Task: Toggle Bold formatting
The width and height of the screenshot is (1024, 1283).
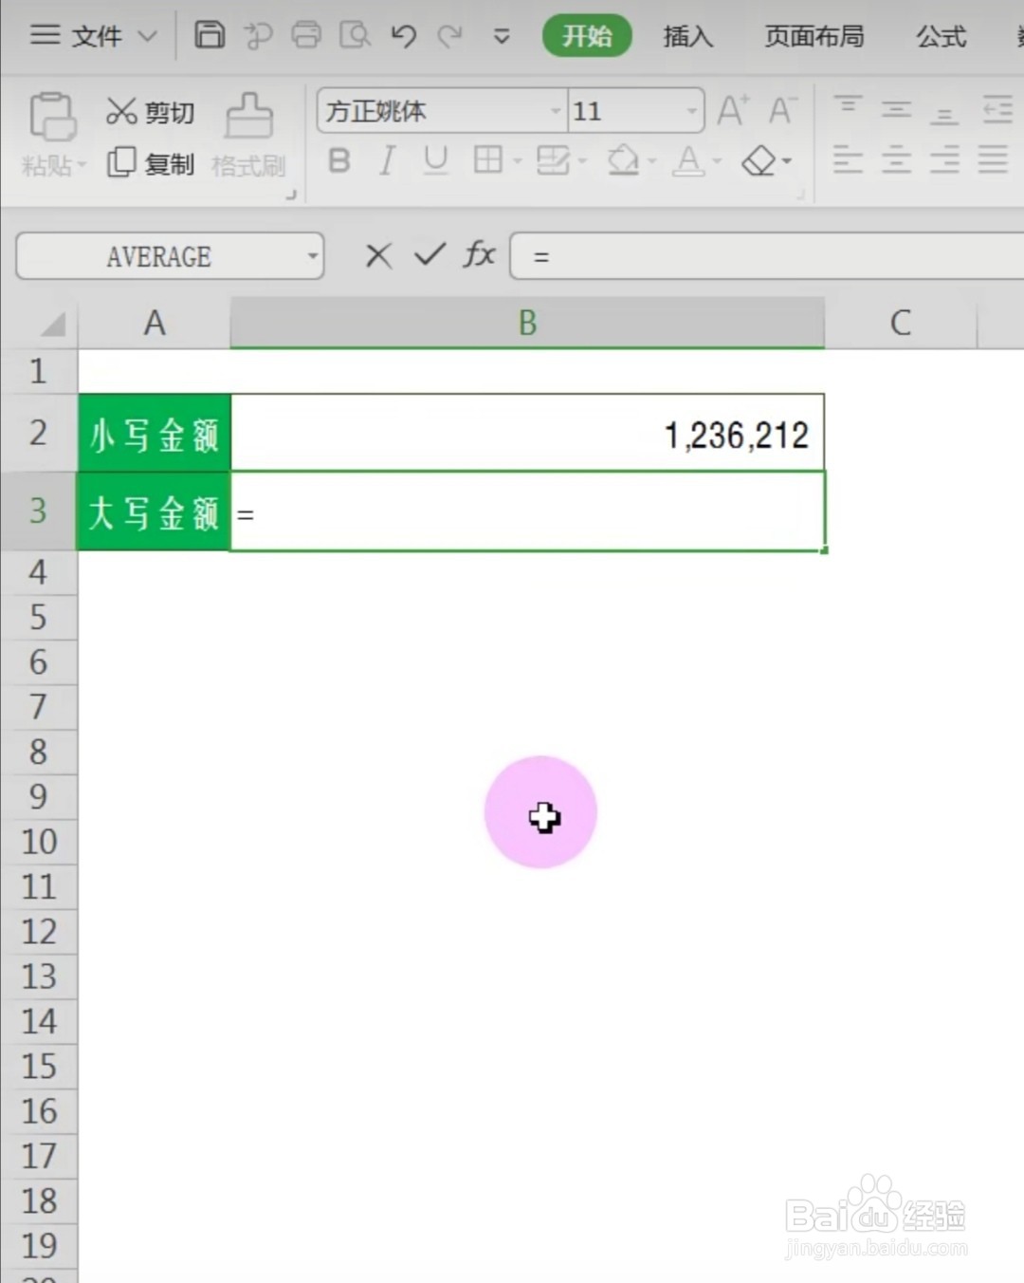Action: coord(338,160)
